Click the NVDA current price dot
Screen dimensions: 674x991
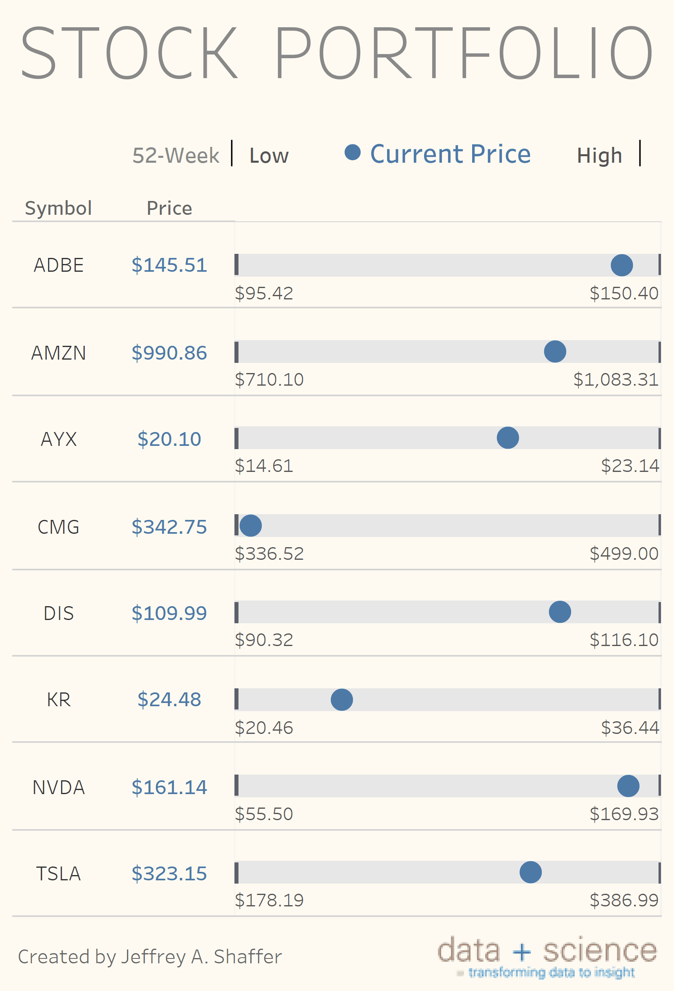pos(628,786)
